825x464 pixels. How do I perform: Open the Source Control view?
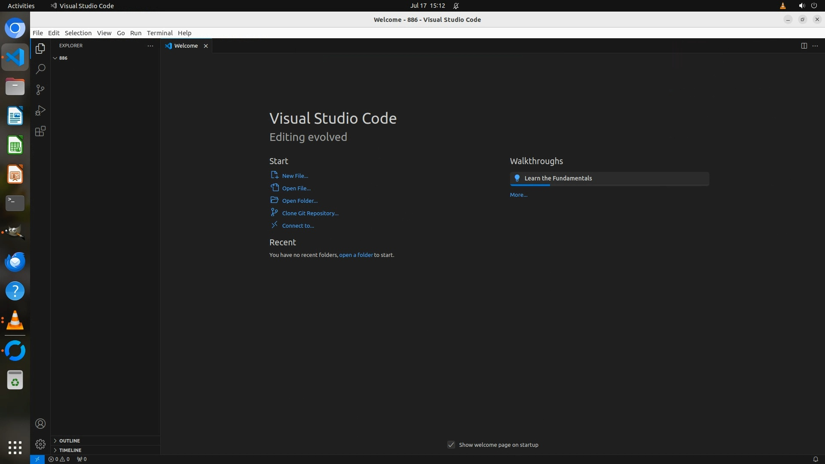(40, 90)
